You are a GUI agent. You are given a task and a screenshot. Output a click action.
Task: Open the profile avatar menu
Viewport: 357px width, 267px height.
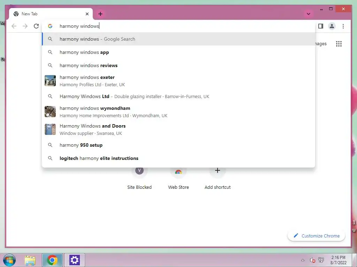332,26
